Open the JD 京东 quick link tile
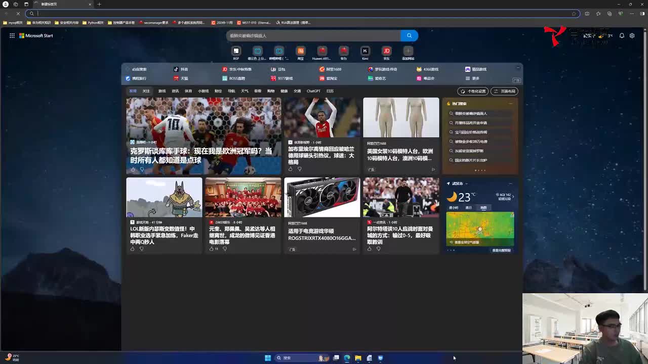This screenshot has width=648, height=364. pos(387,53)
